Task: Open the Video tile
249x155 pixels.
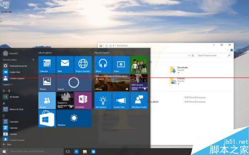Action: click(x=121, y=65)
